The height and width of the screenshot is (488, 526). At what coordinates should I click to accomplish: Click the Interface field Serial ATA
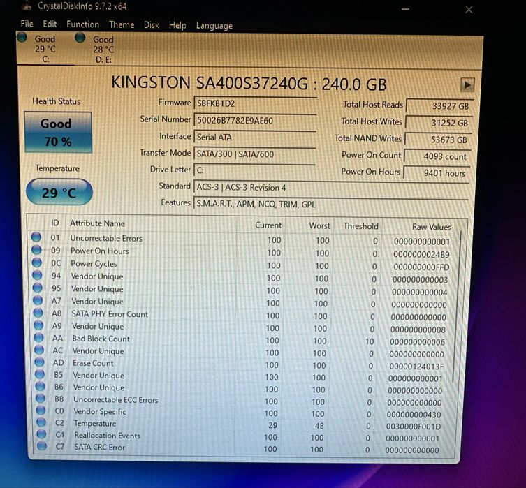[x=254, y=137]
